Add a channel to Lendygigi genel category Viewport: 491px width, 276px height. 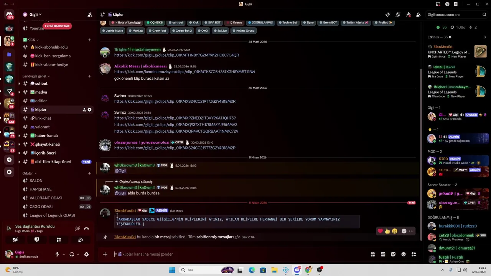click(x=89, y=76)
